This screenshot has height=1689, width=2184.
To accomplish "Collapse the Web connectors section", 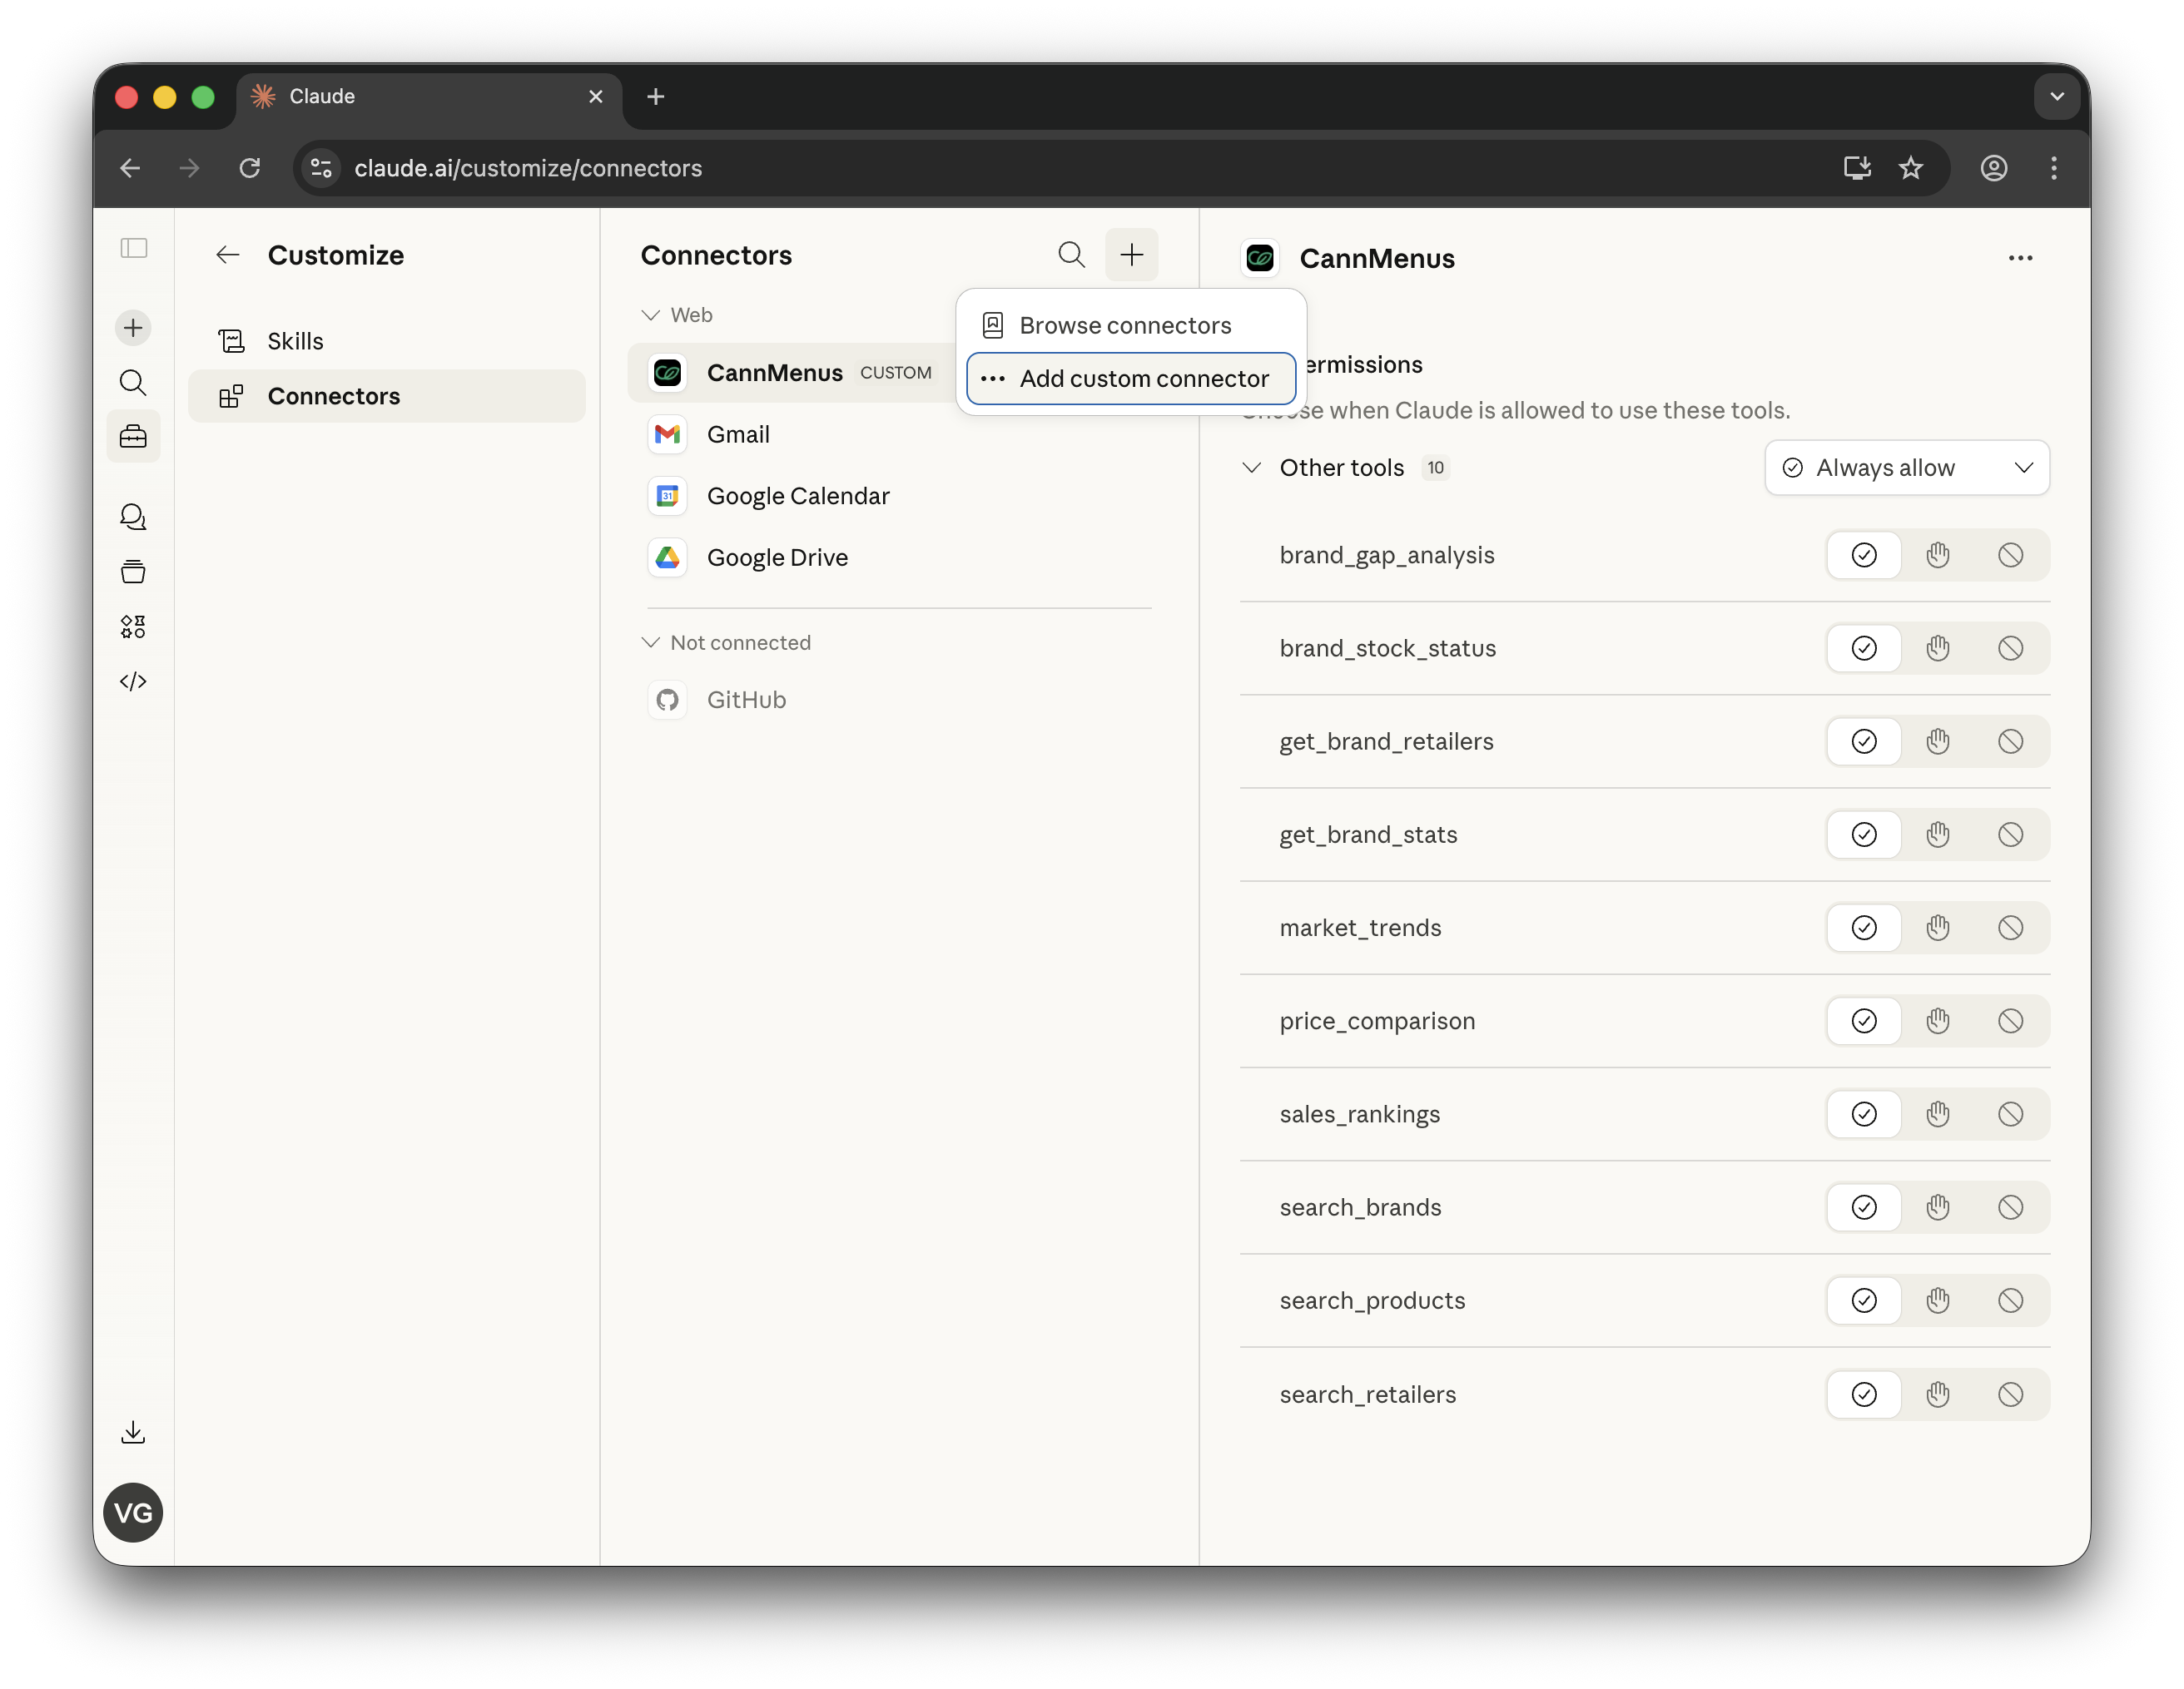I will [651, 314].
